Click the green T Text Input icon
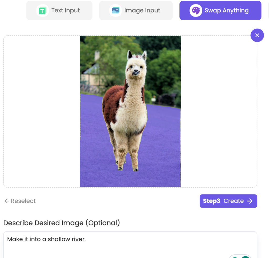 (43, 11)
